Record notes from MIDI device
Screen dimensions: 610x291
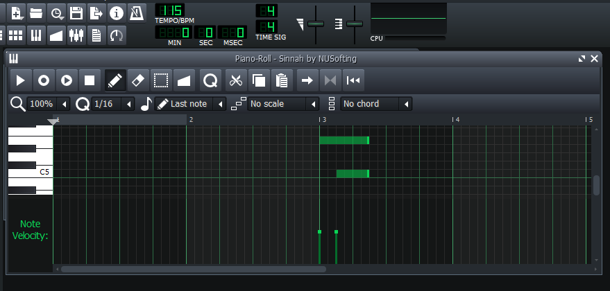point(44,80)
